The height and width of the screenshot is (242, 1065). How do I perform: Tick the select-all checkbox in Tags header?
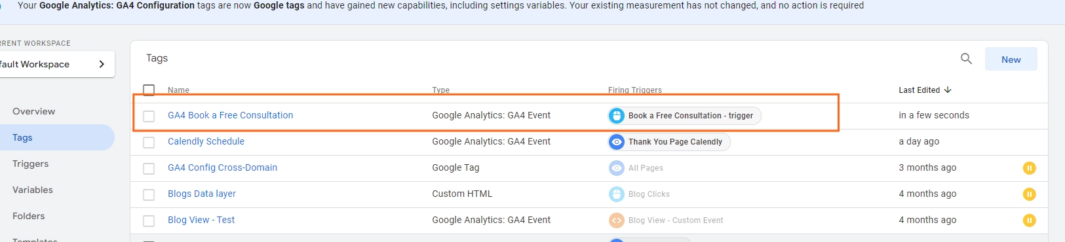click(x=149, y=90)
